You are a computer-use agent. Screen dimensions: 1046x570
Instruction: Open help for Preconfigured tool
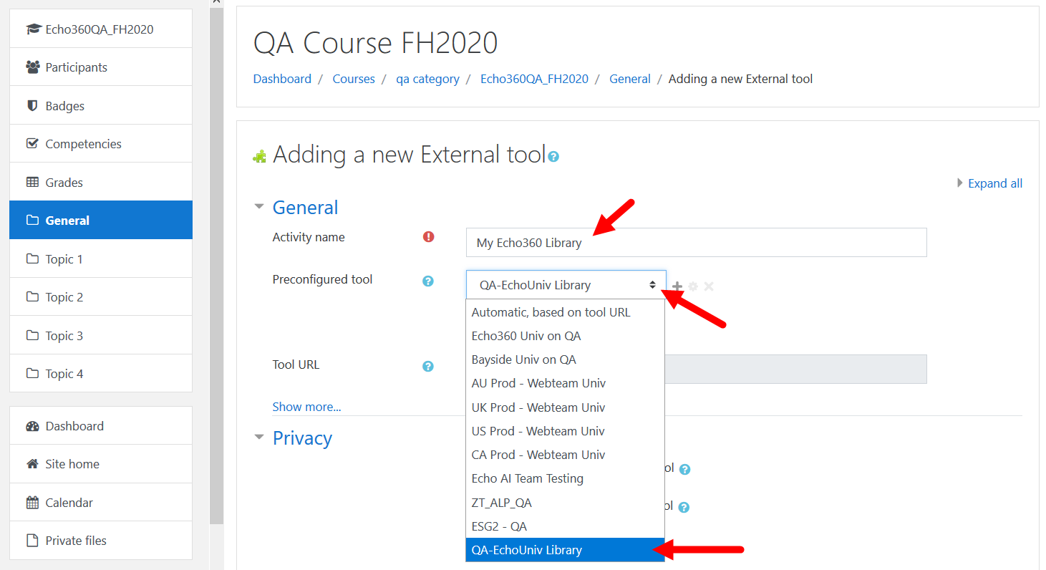pos(428,281)
